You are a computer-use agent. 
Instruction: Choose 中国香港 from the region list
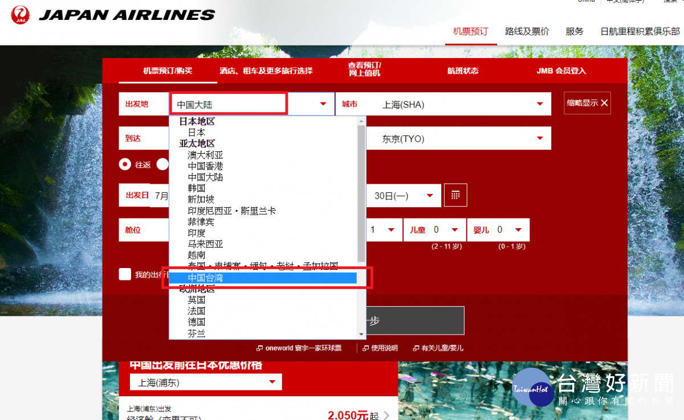pyautogui.click(x=206, y=166)
